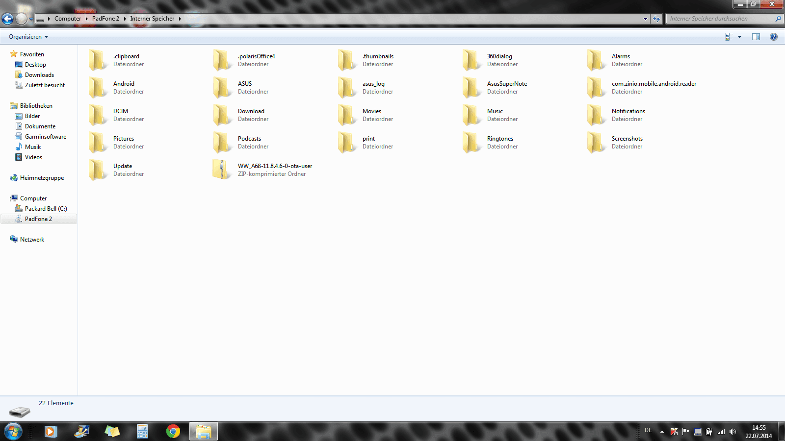Select Bibliotheken in the navigation pane
This screenshot has height=441, width=785.
pyautogui.click(x=36, y=106)
